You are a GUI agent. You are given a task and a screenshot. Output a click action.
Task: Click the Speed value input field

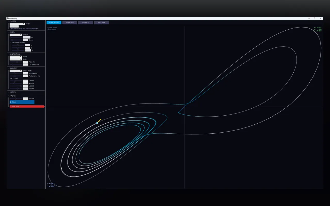[25, 40]
